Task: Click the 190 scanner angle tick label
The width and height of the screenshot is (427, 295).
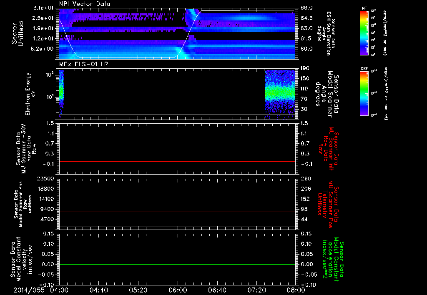Action: (x=305, y=68)
